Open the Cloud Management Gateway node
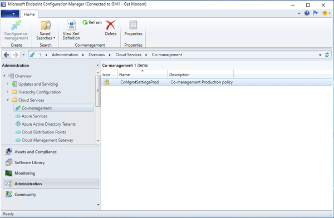Viewport: 334px width, 218px height. coord(44,140)
